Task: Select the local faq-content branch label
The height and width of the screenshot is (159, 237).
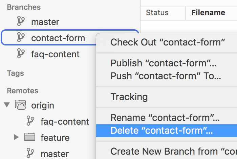Action: [x=55, y=54]
